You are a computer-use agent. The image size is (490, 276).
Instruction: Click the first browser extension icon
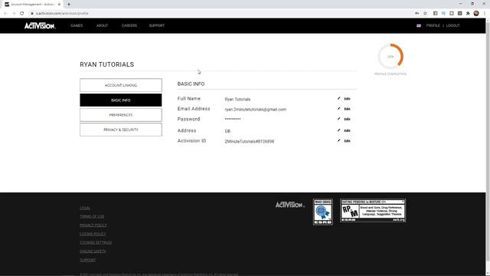pyautogui.click(x=436, y=14)
